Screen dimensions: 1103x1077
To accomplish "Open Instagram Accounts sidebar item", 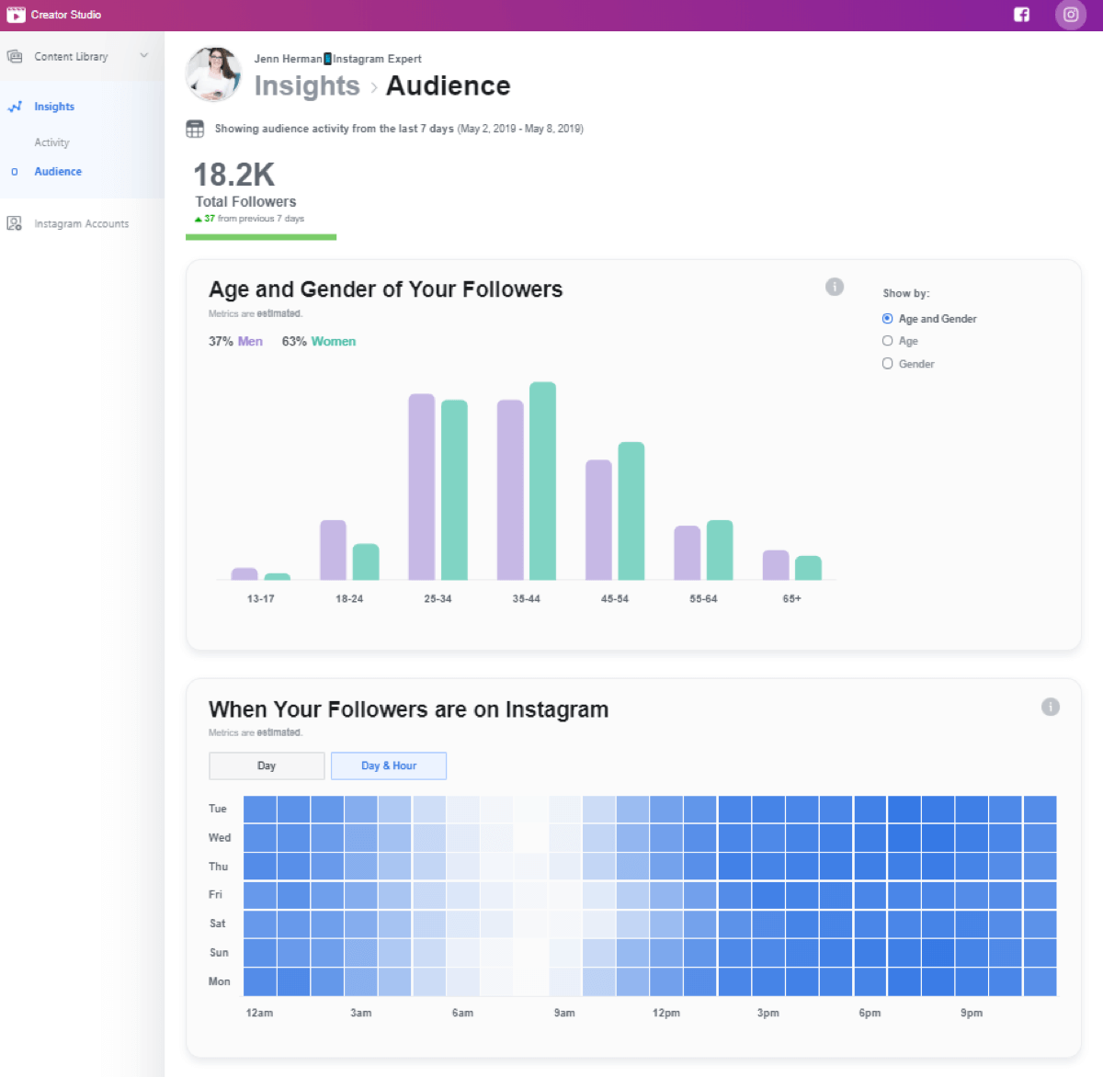I will [x=81, y=223].
